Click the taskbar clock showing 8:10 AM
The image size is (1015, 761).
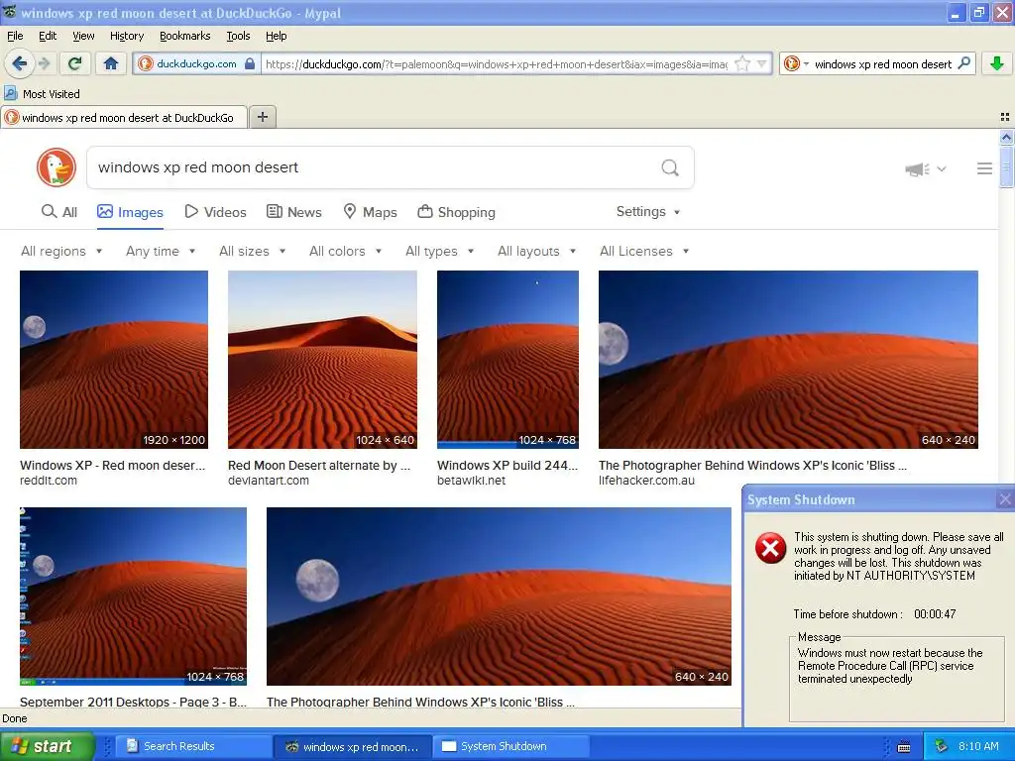978,746
